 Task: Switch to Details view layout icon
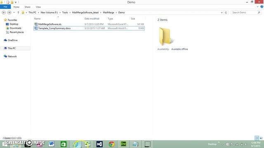click(x=257, y=138)
